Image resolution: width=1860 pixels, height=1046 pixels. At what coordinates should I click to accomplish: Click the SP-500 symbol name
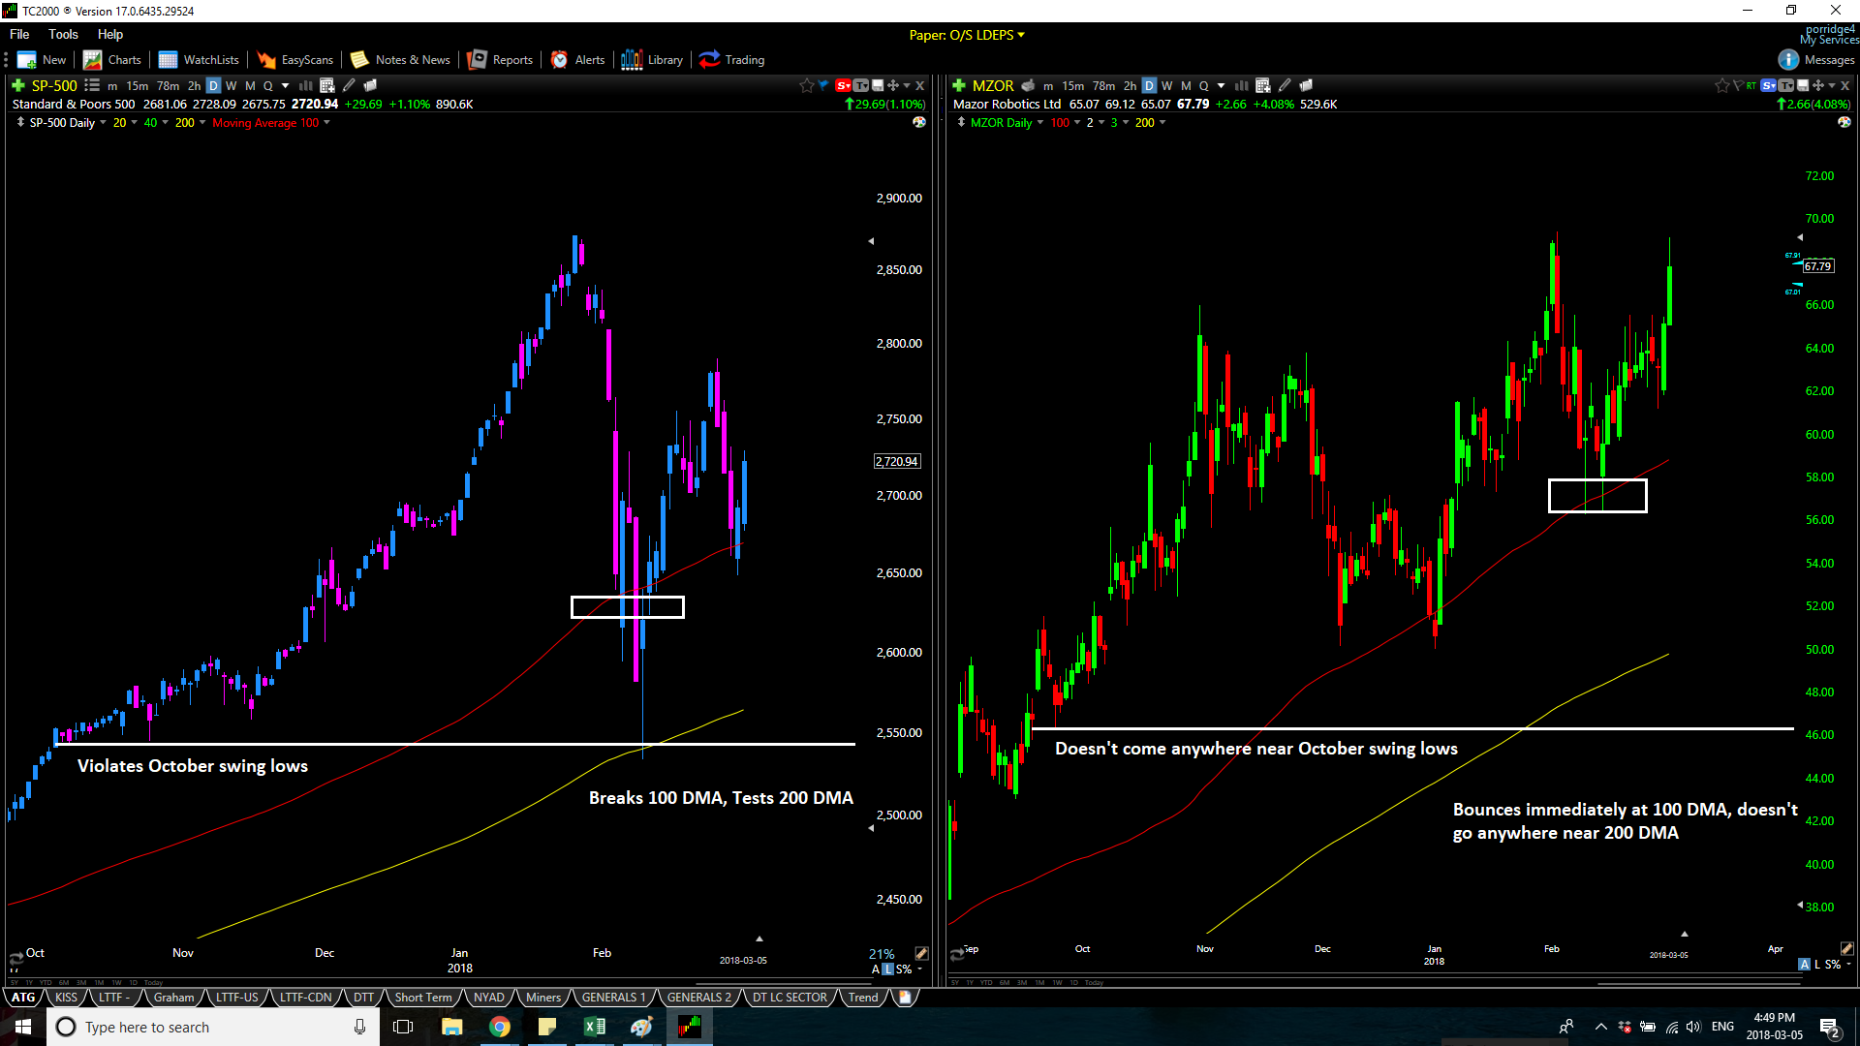tap(54, 85)
